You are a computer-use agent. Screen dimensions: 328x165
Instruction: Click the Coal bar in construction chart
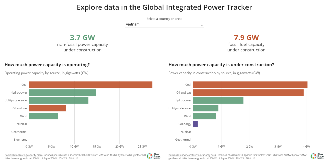(x=250, y=85)
